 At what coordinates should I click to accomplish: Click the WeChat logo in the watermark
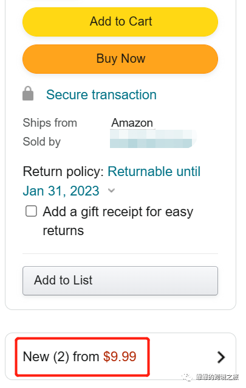(x=187, y=377)
